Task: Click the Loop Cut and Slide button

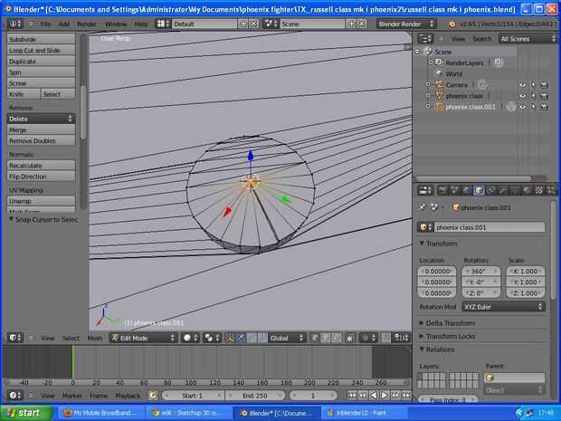Action: (41, 51)
